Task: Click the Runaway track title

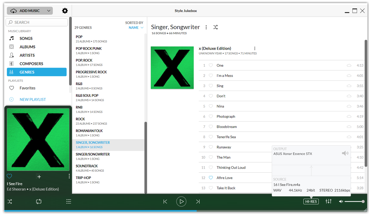Action: pyautogui.click(x=224, y=147)
